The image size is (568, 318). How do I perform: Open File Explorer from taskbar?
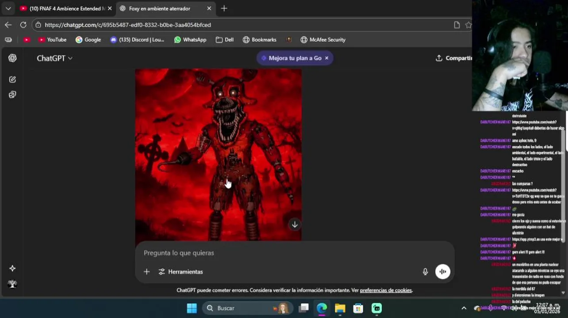tap(340, 308)
